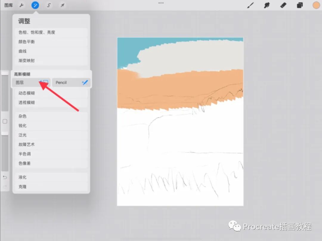This screenshot has height=241, width=322.
Task: Choose 曲线 adjustment
Action: 51,51
